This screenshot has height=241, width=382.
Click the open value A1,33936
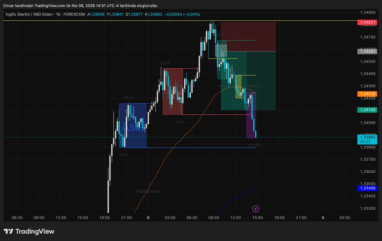coord(96,14)
